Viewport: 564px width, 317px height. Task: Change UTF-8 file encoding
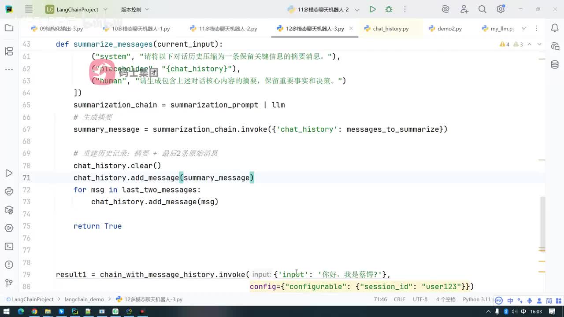420,299
